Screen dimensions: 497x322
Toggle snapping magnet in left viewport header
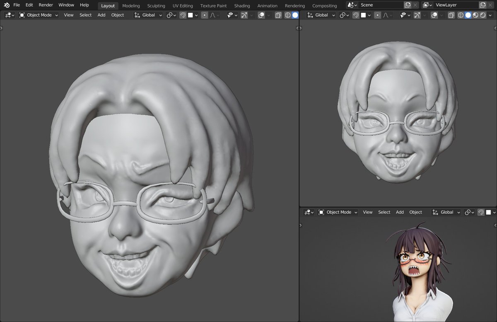[183, 15]
